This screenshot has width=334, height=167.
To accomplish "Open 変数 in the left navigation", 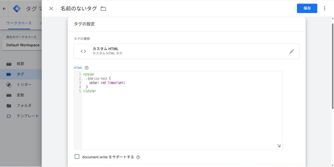I will pyautogui.click(x=20, y=95).
